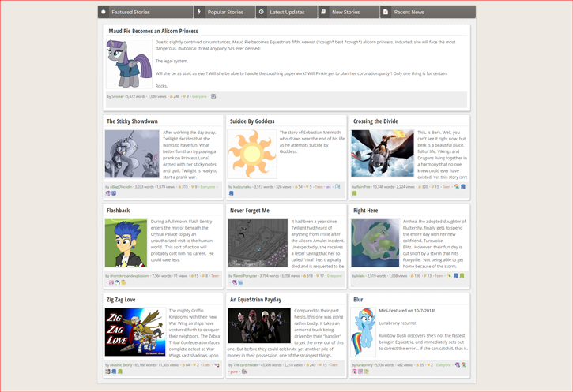The width and height of the screenshot is (573, 392).
Task: Open the Flashback story title
Action: (x=118, y=211)
